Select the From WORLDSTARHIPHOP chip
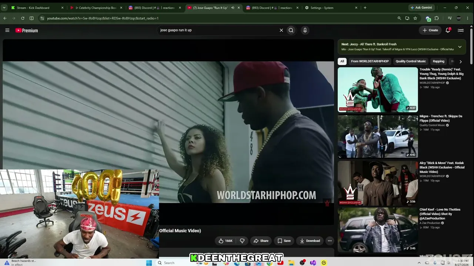Screen dimensions: 474x266 pos(370,61)
